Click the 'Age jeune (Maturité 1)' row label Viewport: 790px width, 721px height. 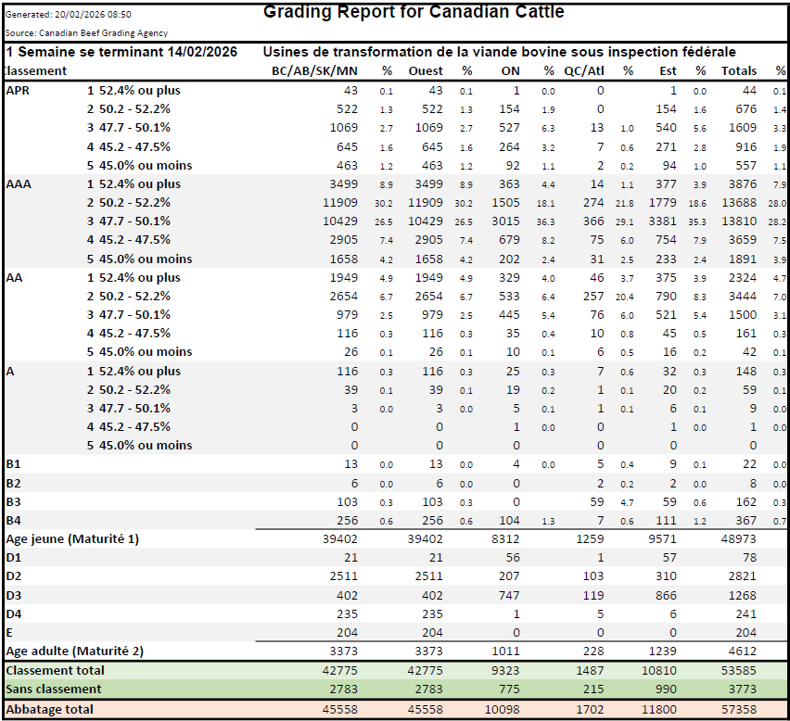(72, 538)
